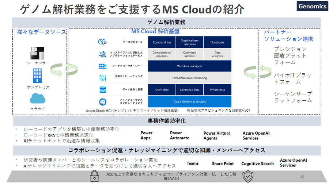Click the collaboration and knowledge mining header

[x=166, y=150]
